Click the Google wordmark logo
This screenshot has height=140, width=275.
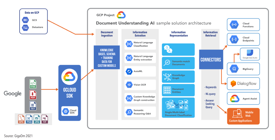tap(13, 94)
